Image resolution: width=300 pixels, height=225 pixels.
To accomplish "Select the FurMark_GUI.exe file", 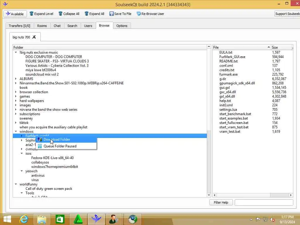I will pyautogui.click(x=232, y=57).
